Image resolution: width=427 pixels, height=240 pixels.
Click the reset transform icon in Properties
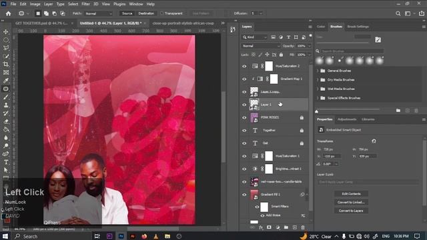click(374, 141)
